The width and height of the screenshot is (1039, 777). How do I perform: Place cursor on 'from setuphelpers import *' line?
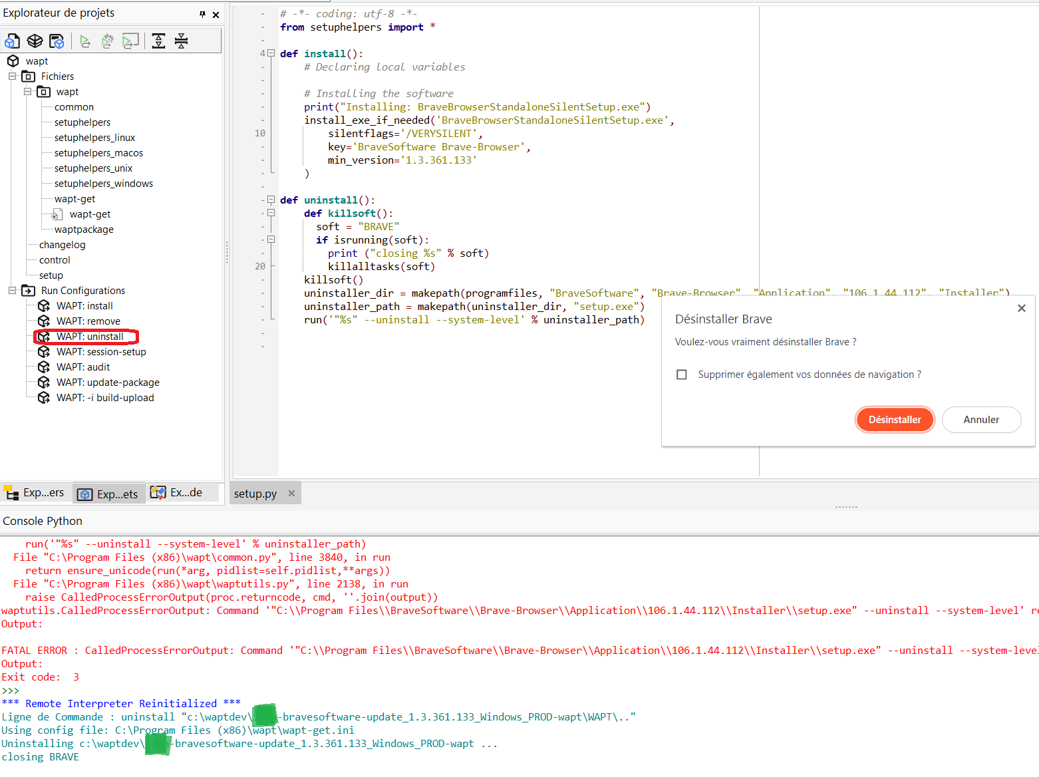[358, 27]
